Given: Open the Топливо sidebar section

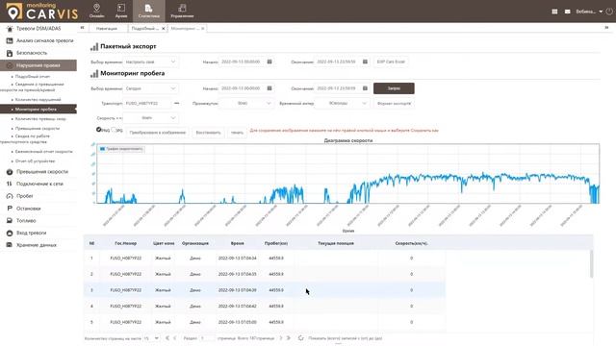Looking at the screenshot, I should tap(26, 220).
